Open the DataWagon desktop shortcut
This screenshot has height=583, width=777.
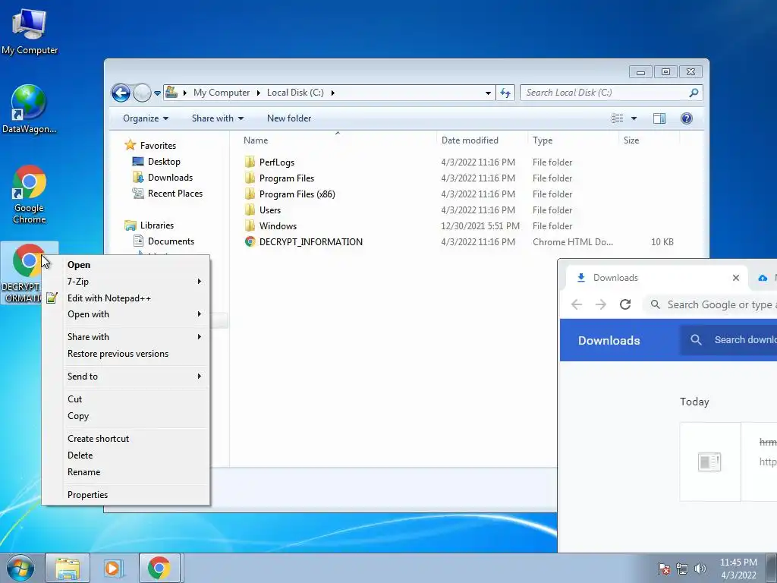29,109
